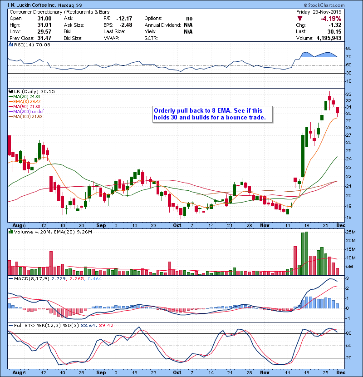
Task: Click the volume bars icon beside Volume label
Action: click(x=10, y=232)
